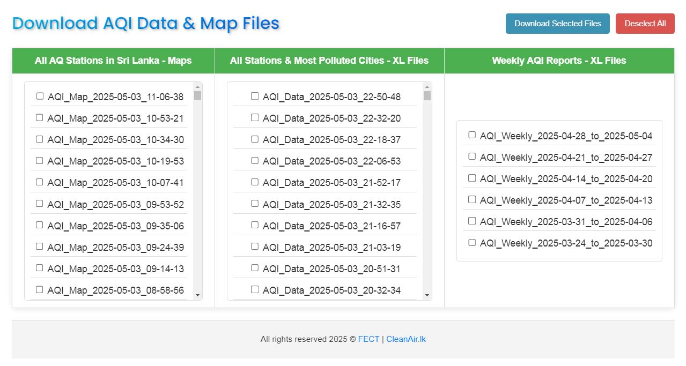Open the CleanAir.lk footer link

coord(406,339)
